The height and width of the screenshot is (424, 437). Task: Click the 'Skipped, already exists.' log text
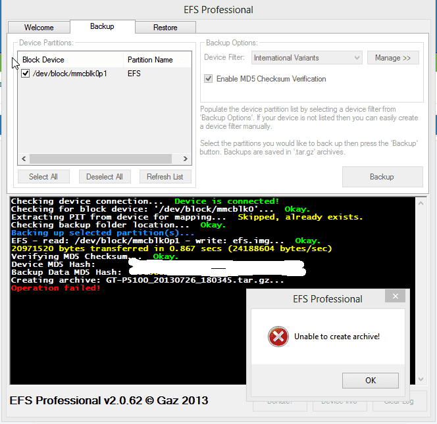pos(300,217)
